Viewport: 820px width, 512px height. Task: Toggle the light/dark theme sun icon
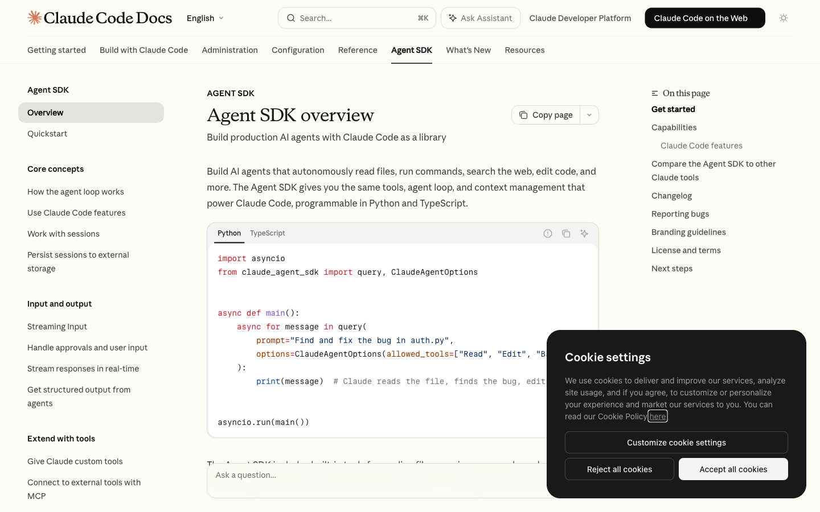pyautogui.click(x=784, y=18)
